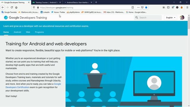Screen dimensions: 190x107
Task: Close the Google Developers Training tab
Action: 29,2
